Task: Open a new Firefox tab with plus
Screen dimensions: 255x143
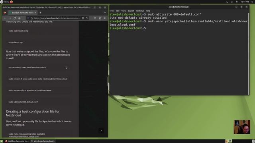Action: click(41, 13)
